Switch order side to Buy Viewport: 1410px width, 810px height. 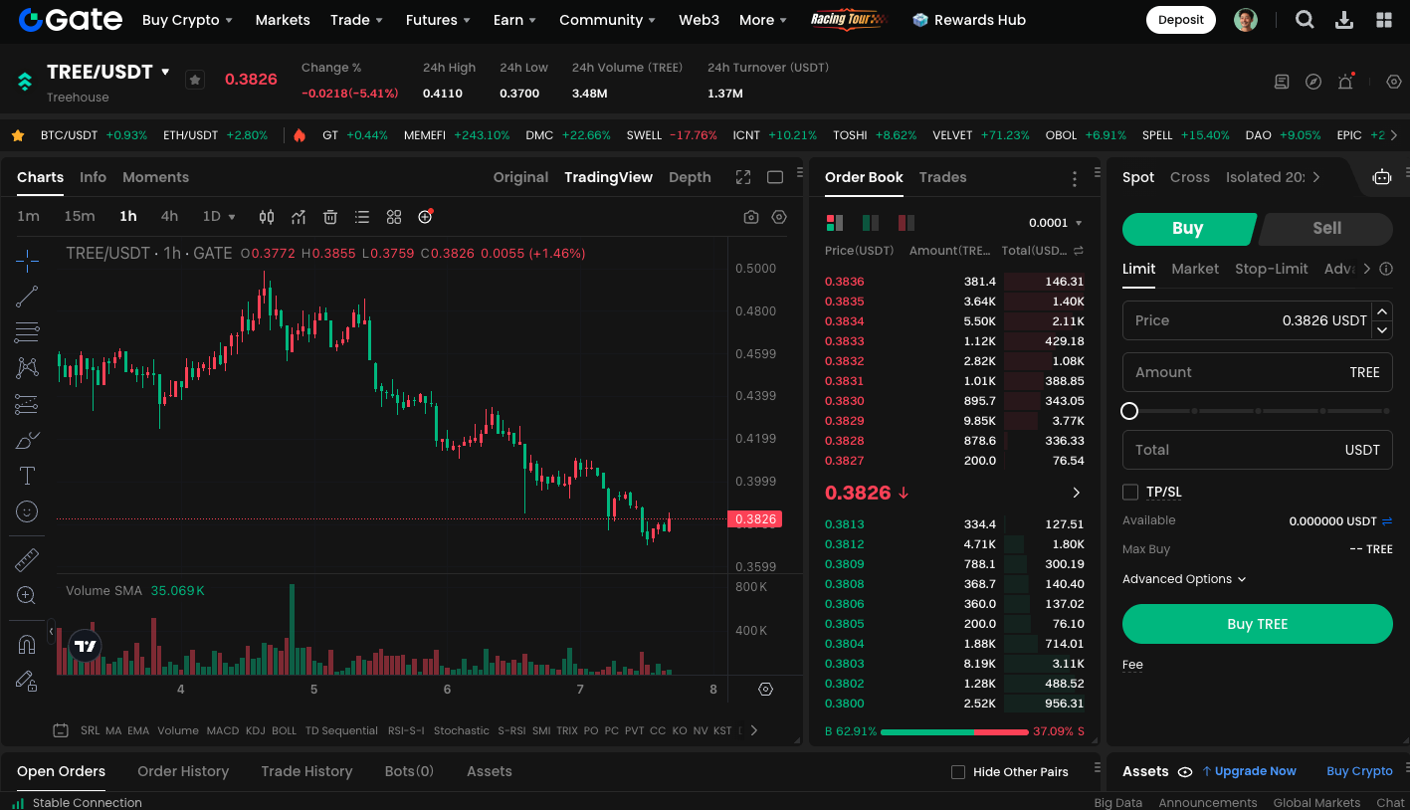pos(1187,228)
